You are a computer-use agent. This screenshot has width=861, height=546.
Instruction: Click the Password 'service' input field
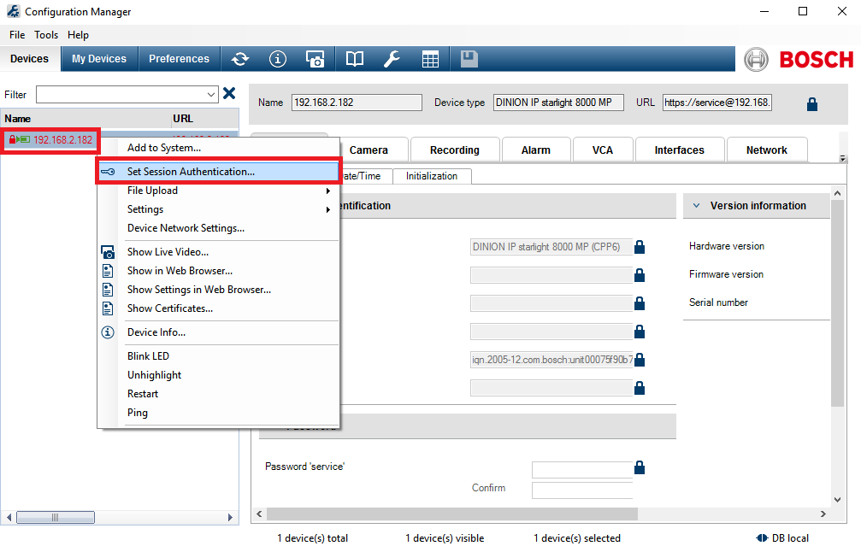(582, 470)
